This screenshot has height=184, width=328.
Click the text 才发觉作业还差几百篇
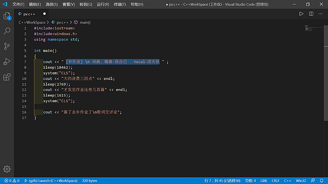pos(84,90)
